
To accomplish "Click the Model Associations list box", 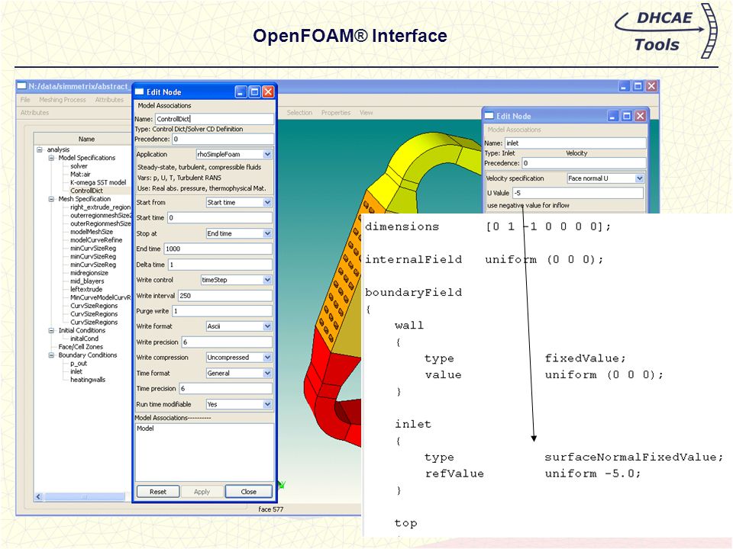I will pos(205,452).
